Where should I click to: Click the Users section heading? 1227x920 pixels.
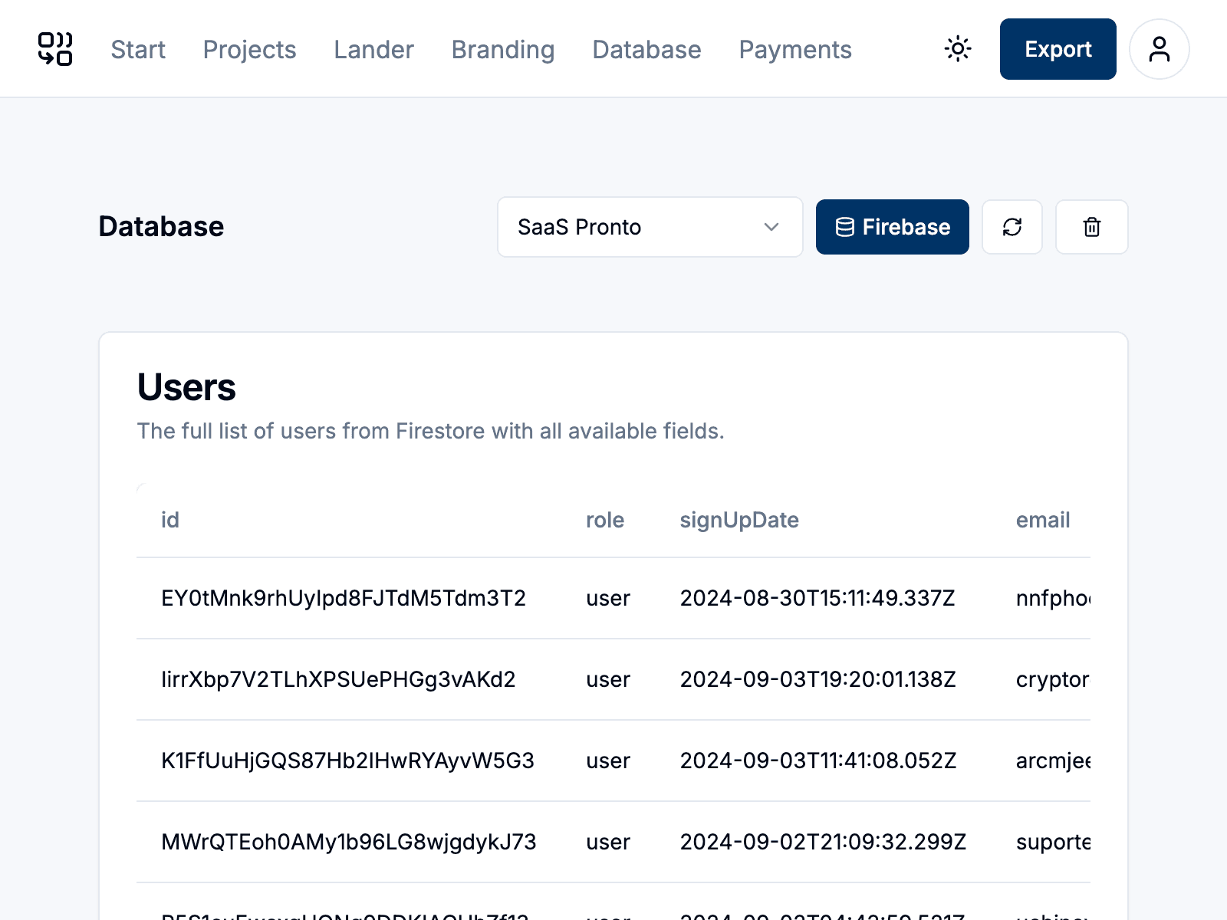click(186, 387)
